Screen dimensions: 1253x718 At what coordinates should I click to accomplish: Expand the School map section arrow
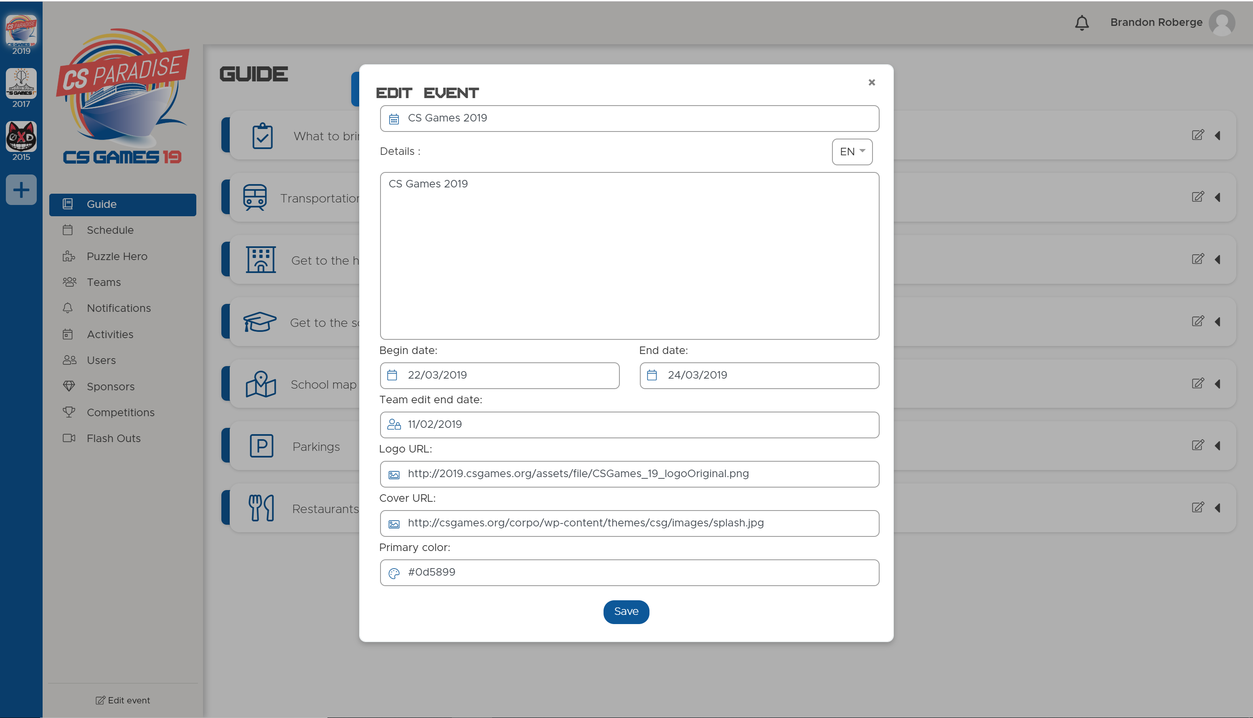[x=1217, y=384]
